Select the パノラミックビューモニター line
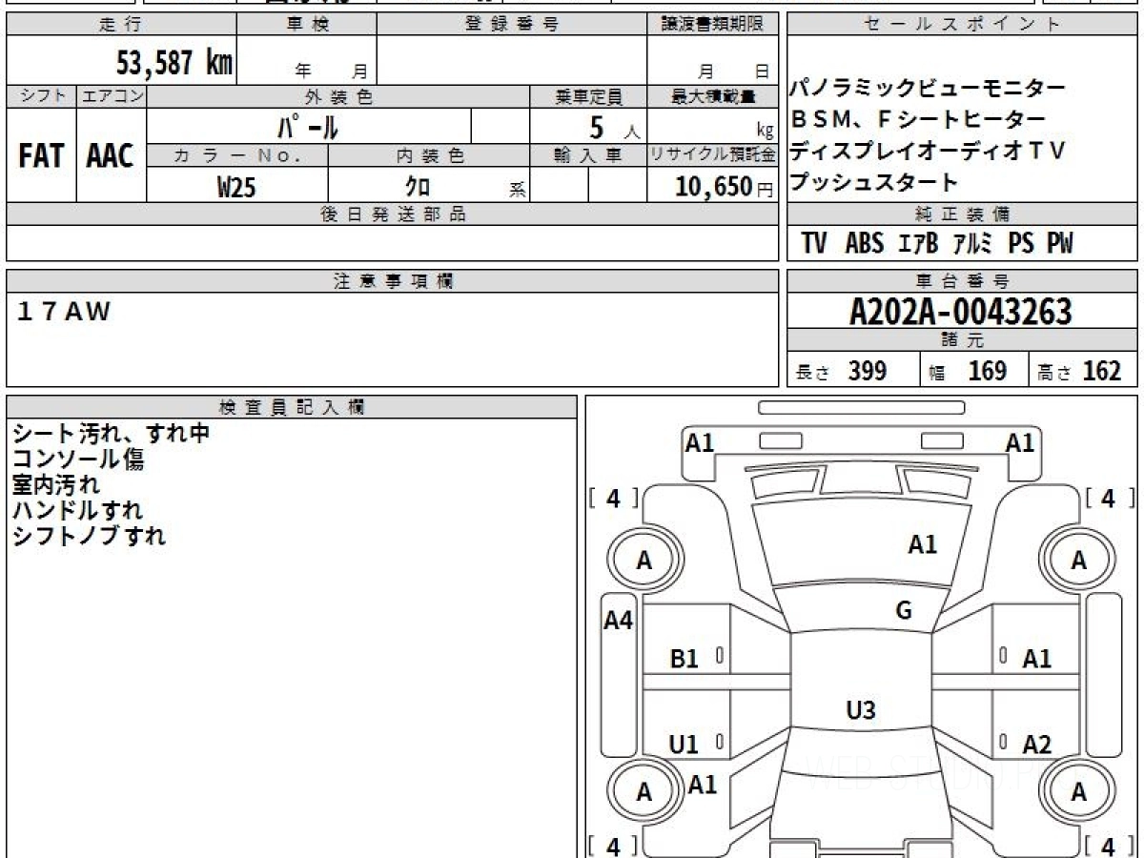1144x858 pixels. [927, 89]
